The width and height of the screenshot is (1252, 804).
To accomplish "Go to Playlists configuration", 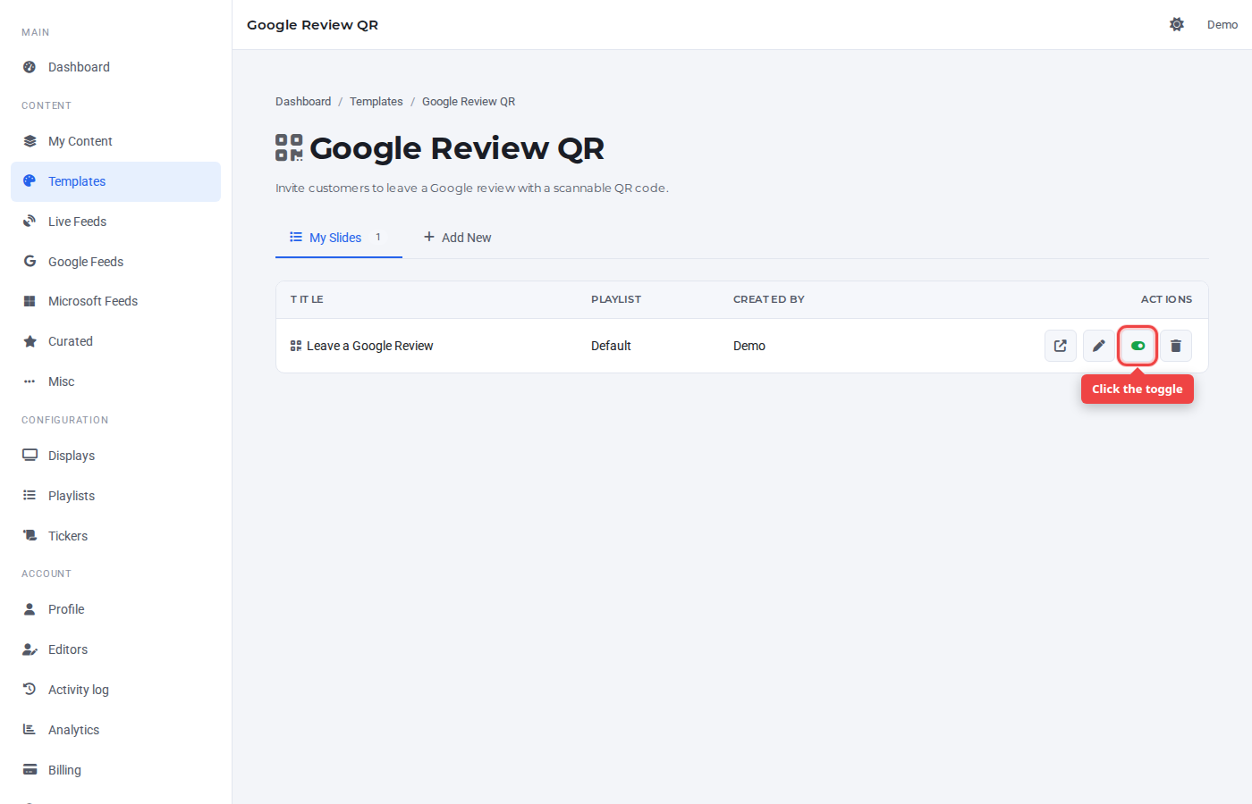I will coord(115,496).
